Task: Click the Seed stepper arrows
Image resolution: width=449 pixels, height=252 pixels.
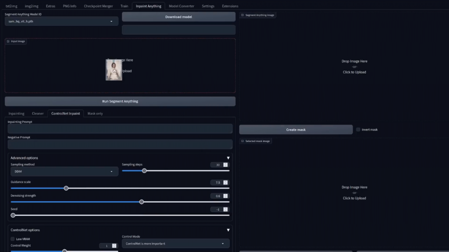Action: click(226, 210)
